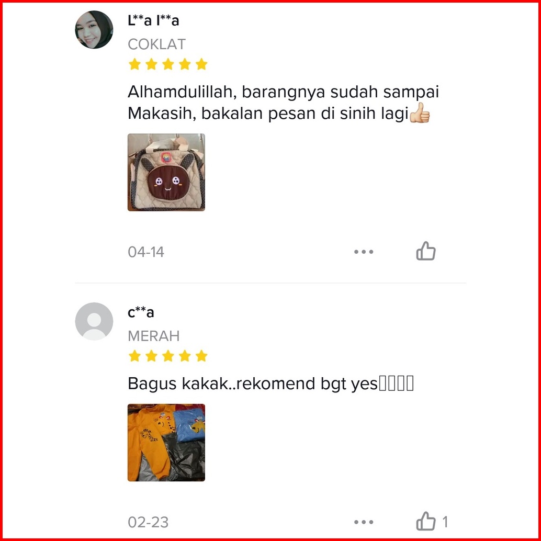
Task: Click the thumbs-up emoji after 'sinih lagi'
Action: [420, 113]
